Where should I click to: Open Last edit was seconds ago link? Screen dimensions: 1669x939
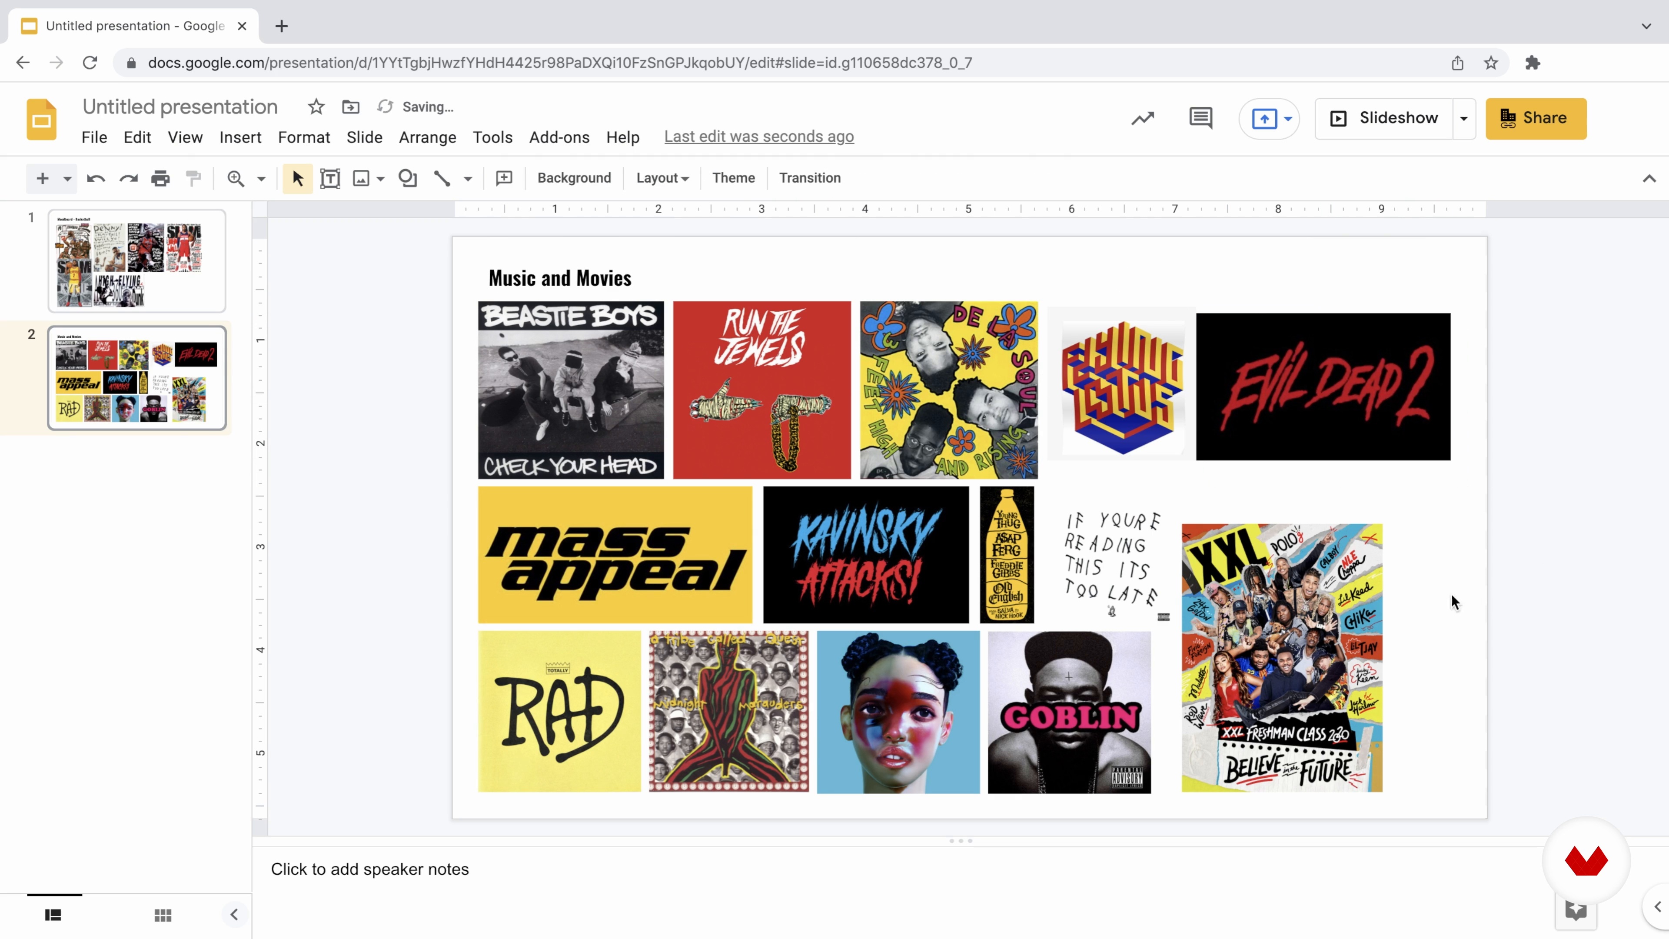click(759, 137)
